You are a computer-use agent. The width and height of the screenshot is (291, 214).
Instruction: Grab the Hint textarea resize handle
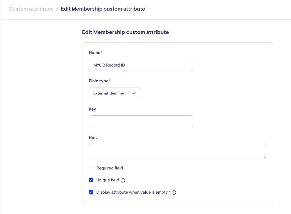(x=265, y=157)
